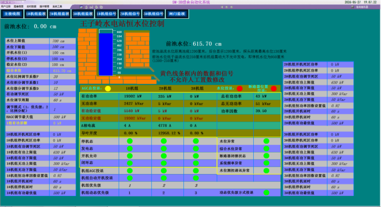Viewport: 381px width, 207px height.
Task: Toggle 1#机组 机组自动开机投退 indicator
Action: (x=130, y=178)
